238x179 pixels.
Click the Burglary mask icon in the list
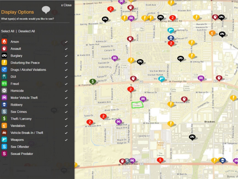(x=4, y=56)
